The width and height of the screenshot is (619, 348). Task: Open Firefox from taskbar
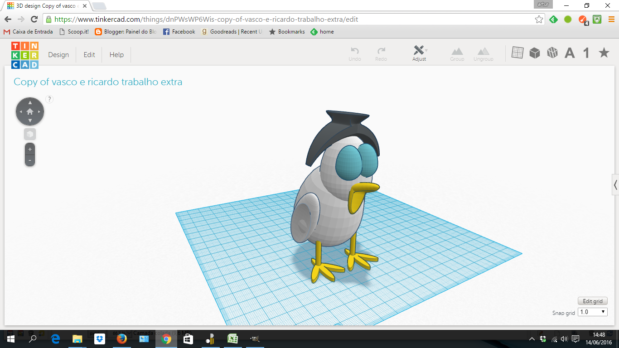[x=121, y=339]
